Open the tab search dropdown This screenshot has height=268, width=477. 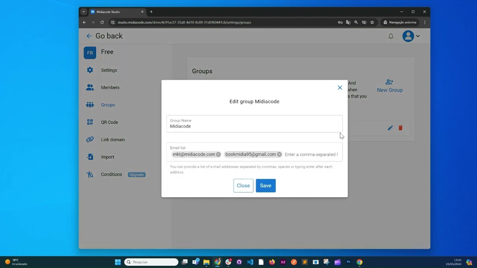tap(83, 12)
